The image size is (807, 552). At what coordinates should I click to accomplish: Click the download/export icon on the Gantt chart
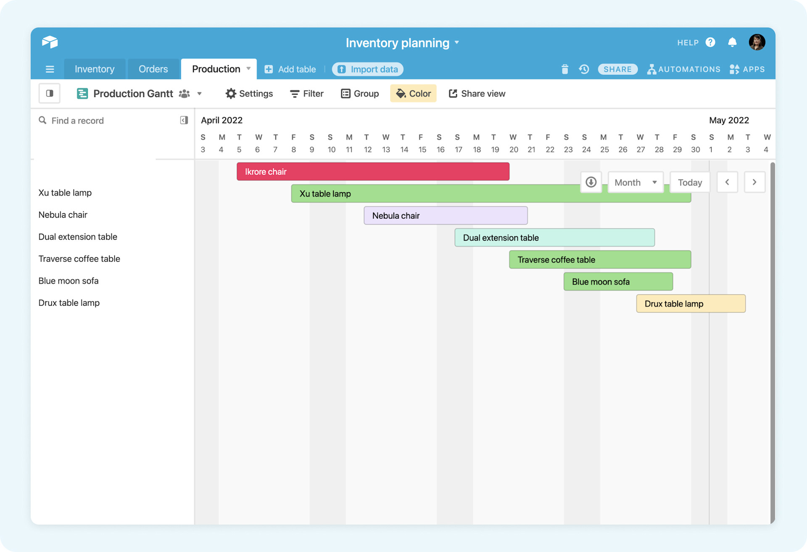pos(591,182)
